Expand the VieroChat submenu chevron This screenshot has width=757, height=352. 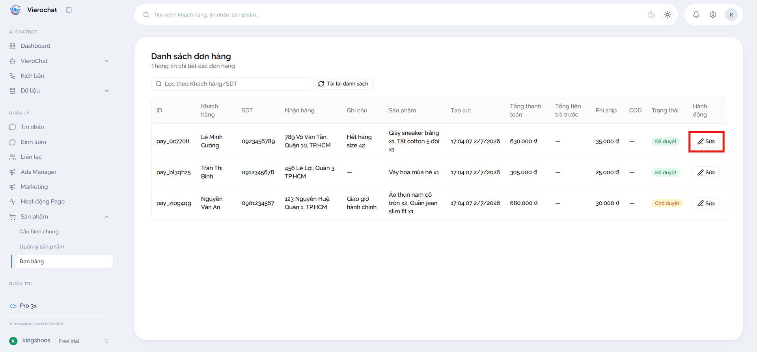pyautogui.click(x=106, y=61)
